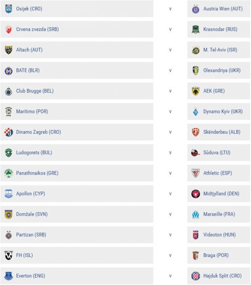Select the Dinamo Zagreb checkered badge
This screenshot has width=251, height=285.
pyautogui.click(x=8, y=132)
